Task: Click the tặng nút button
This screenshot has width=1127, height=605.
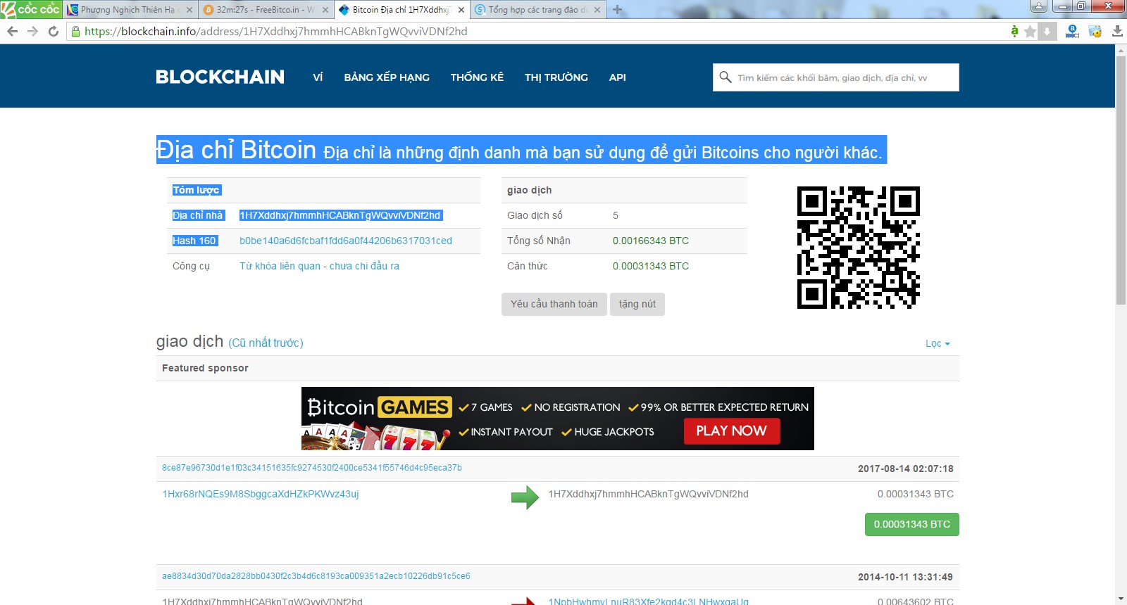Action: [x=637, y=304]
